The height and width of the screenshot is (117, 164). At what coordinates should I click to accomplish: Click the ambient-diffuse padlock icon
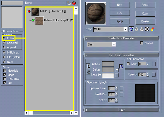(121, 67)
